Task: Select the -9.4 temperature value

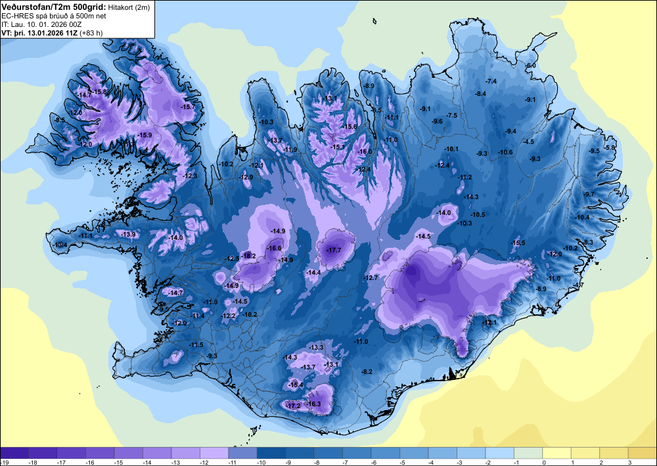Action: (510, 131)
